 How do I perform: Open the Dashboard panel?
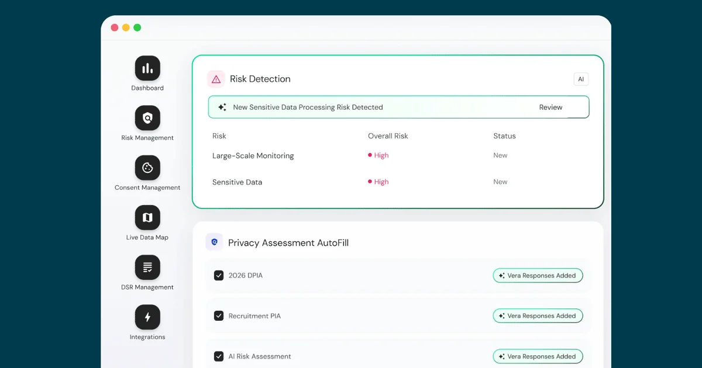(x=147, y=67)
